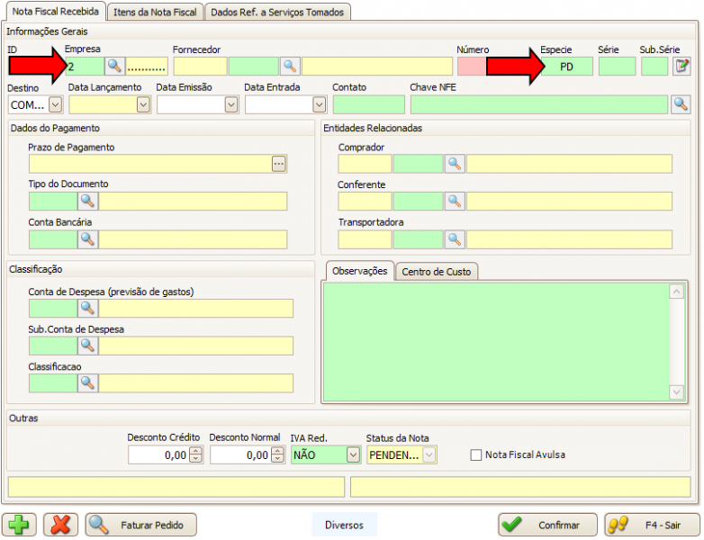704x540 pixels.
Task: Open the Chave NFE search icon
Action: coord(681,104)
